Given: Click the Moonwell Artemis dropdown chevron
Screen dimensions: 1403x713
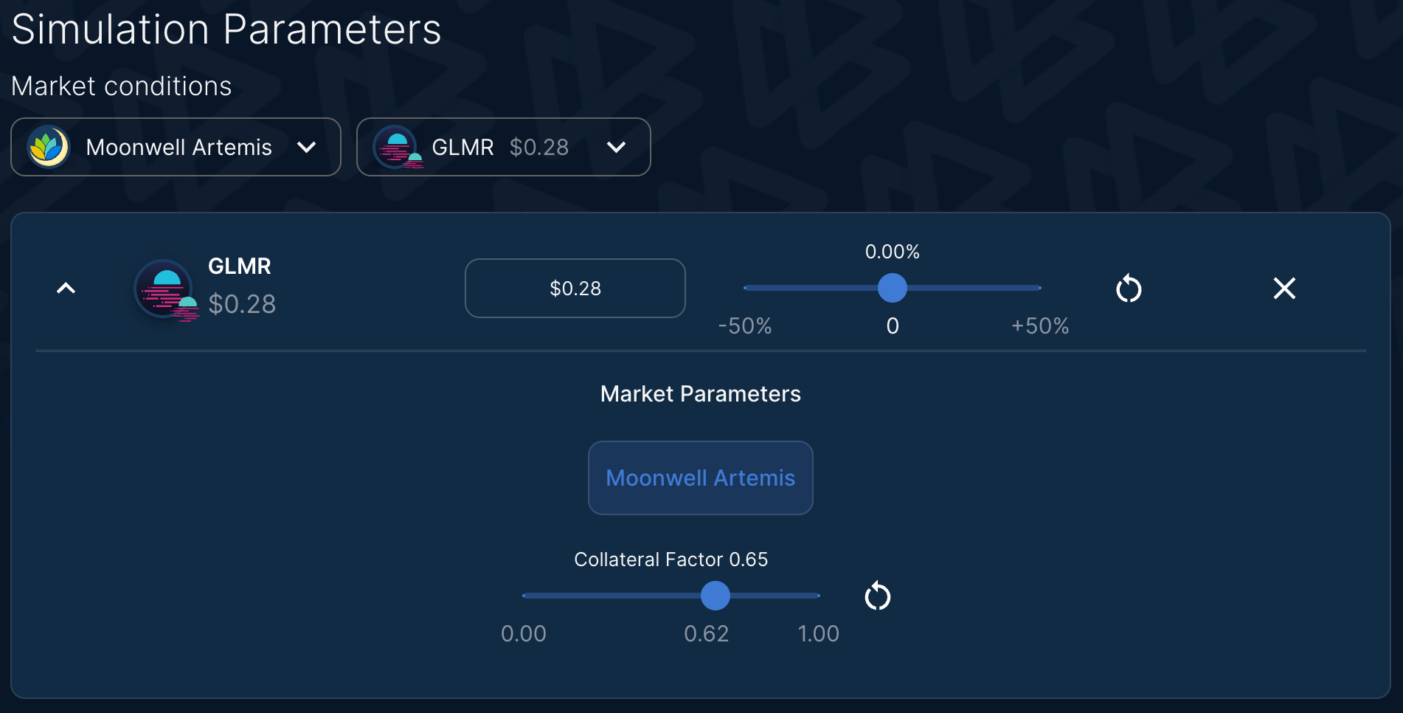Looking at the screenshot, I should click(306, 148).
